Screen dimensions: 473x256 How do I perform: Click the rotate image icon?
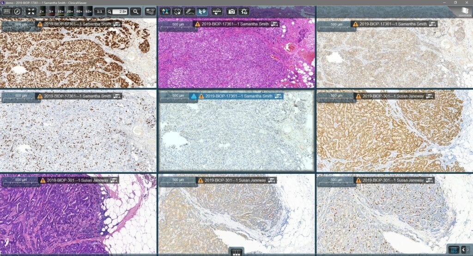point(177,12)
